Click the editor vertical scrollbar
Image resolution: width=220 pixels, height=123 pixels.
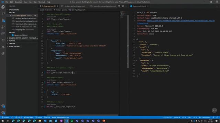[x=128, y=42]
